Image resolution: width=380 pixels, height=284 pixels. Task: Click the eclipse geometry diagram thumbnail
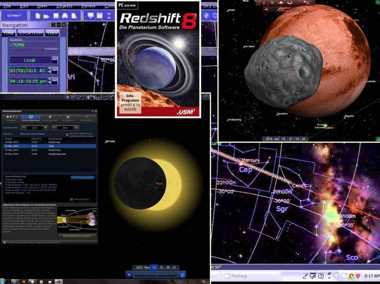click(77, 220)
